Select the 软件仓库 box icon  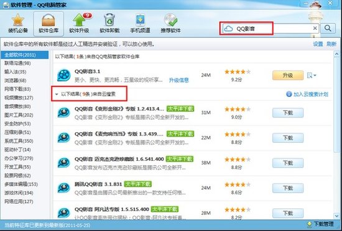point(49,20)
